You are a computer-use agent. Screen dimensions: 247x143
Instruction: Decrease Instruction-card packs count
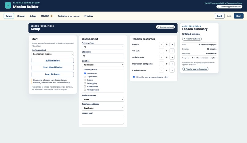tap(161, 64)
